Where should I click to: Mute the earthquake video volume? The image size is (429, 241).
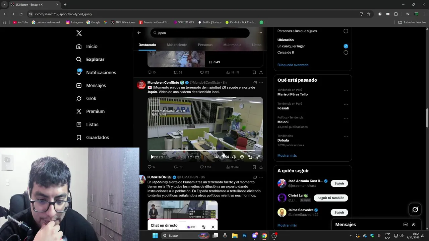(234, 157)
